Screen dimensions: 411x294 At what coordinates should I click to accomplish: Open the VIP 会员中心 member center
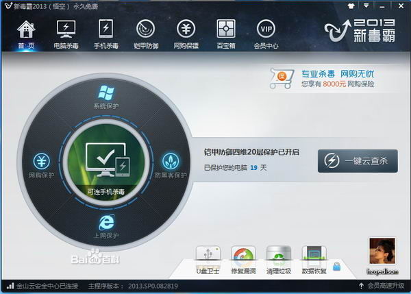coord(266,34)
